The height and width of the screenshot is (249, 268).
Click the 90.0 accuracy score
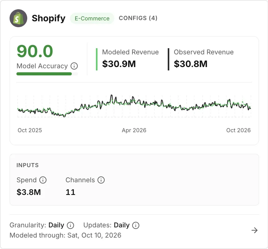(35, 51)
